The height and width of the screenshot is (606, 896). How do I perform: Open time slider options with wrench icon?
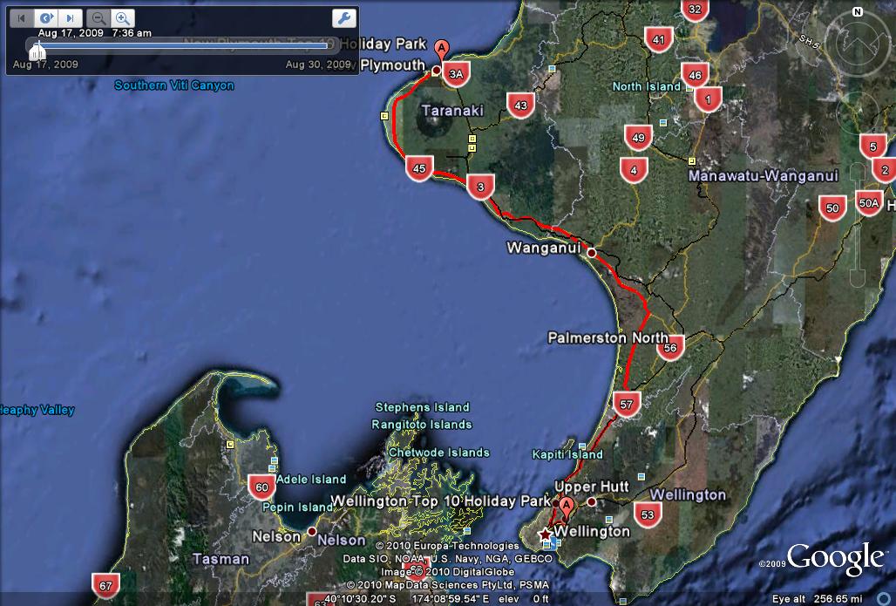point(344,18)
